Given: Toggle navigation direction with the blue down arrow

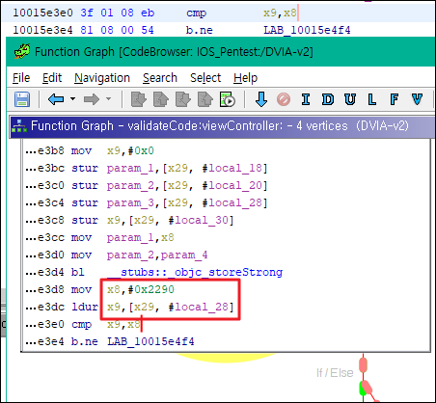Looking at the screenshot, I should (x=261, y=99).
